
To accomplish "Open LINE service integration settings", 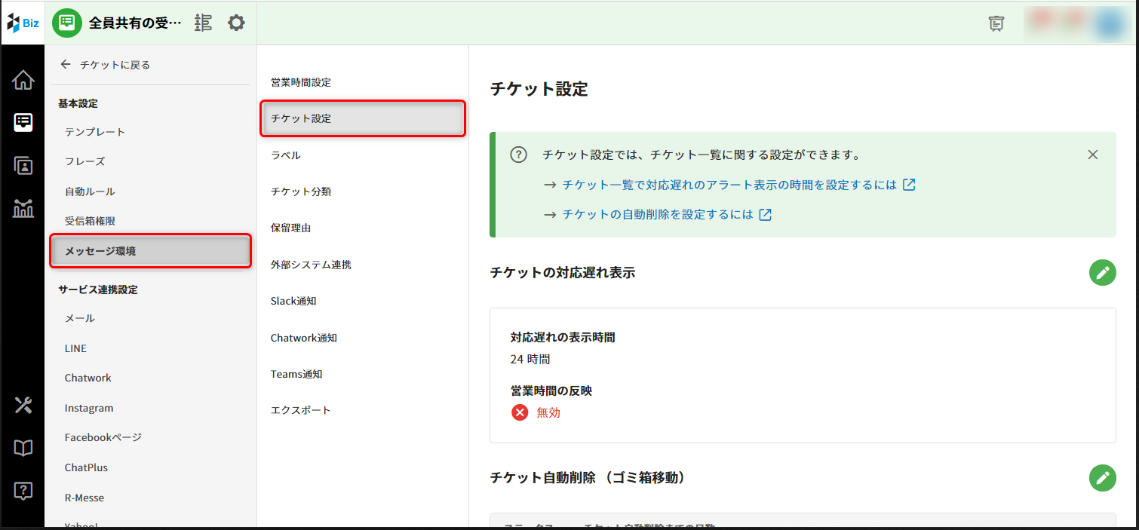I will pos(75,348).
